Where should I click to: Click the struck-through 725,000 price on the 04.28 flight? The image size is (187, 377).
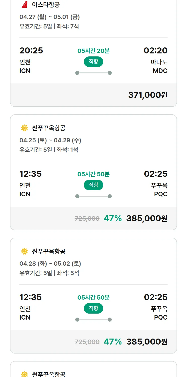(x=87, y=342)
